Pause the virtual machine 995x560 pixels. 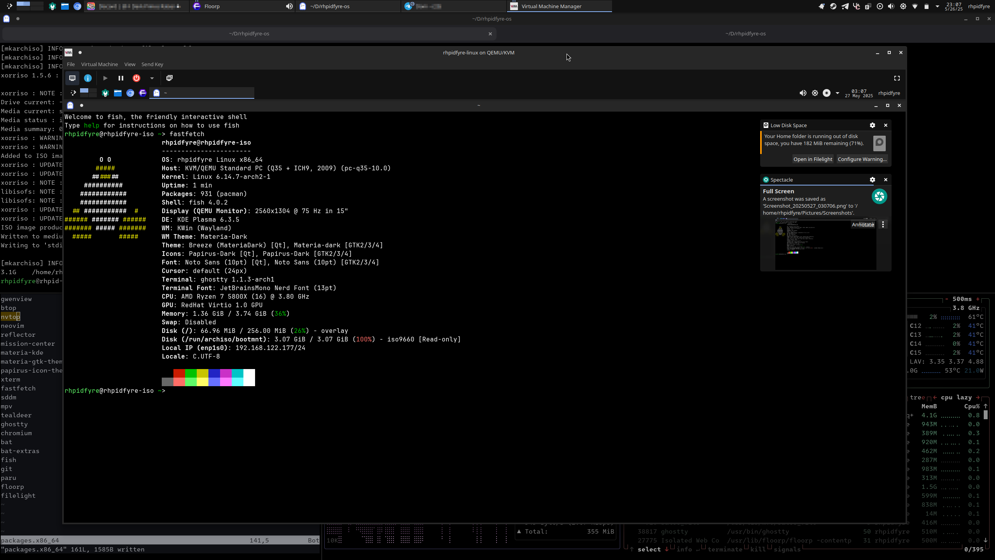[121, 78]
